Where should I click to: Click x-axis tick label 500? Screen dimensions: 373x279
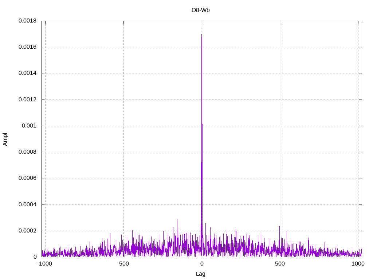(280, 264)
